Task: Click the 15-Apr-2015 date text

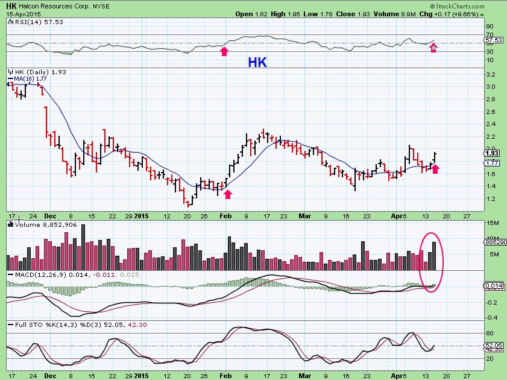Action: (x=24, y=14)
